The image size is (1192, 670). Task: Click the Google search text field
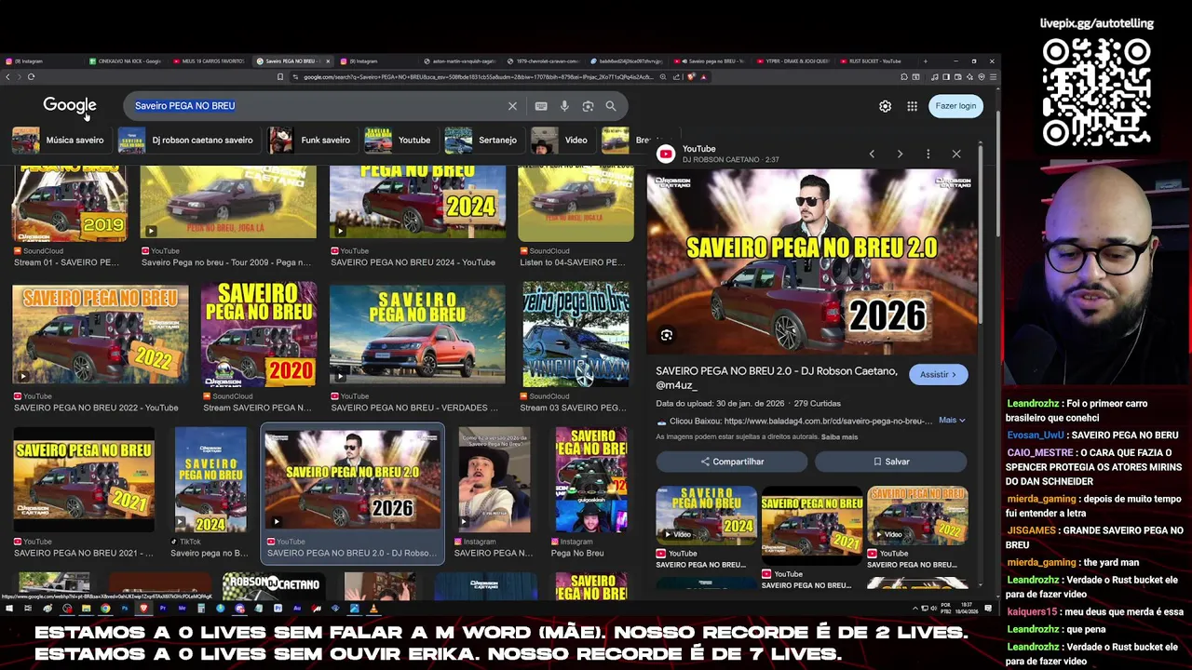coord(317,106)
